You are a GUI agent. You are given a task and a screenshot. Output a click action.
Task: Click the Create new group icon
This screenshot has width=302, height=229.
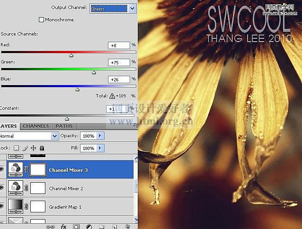point(101,227)
